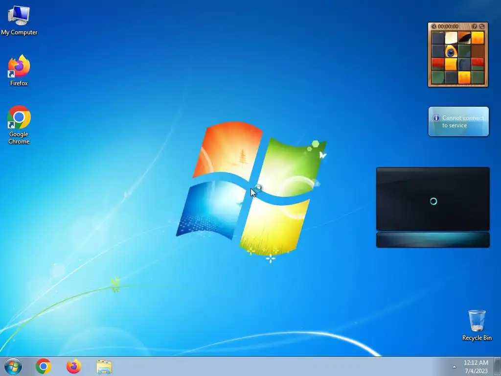Select the Recycle Bin icon
Image resolution: width=501 pixels, height=376 pixels.
(x=477, y=325)
